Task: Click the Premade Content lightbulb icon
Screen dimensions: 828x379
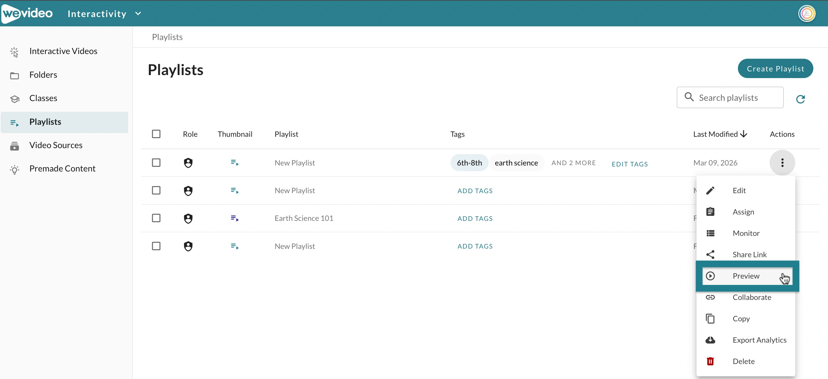Action: click(x=14, y=170)
